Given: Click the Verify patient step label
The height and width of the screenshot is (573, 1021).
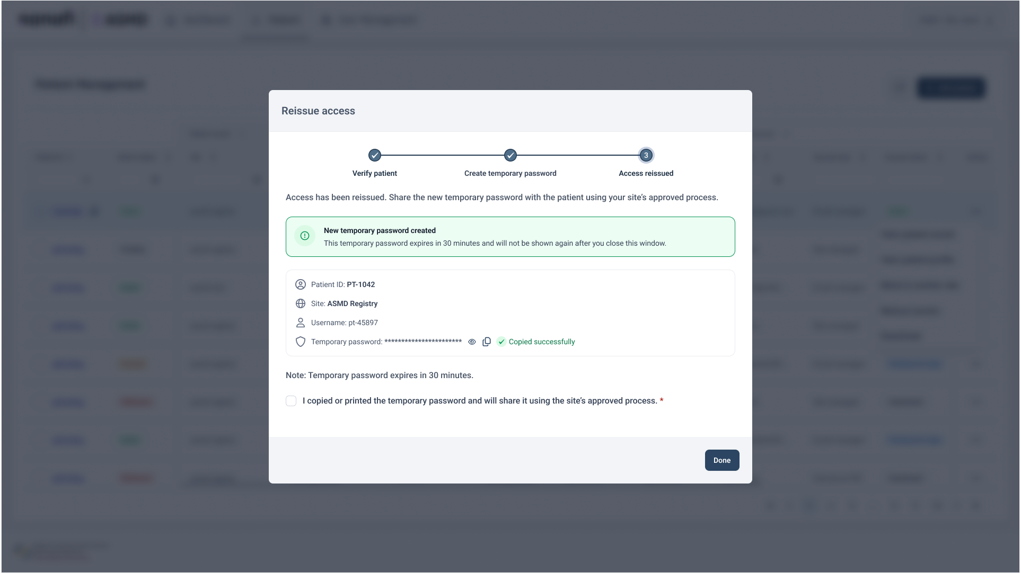Looking at the screenshot, I should tap(375, 173).
